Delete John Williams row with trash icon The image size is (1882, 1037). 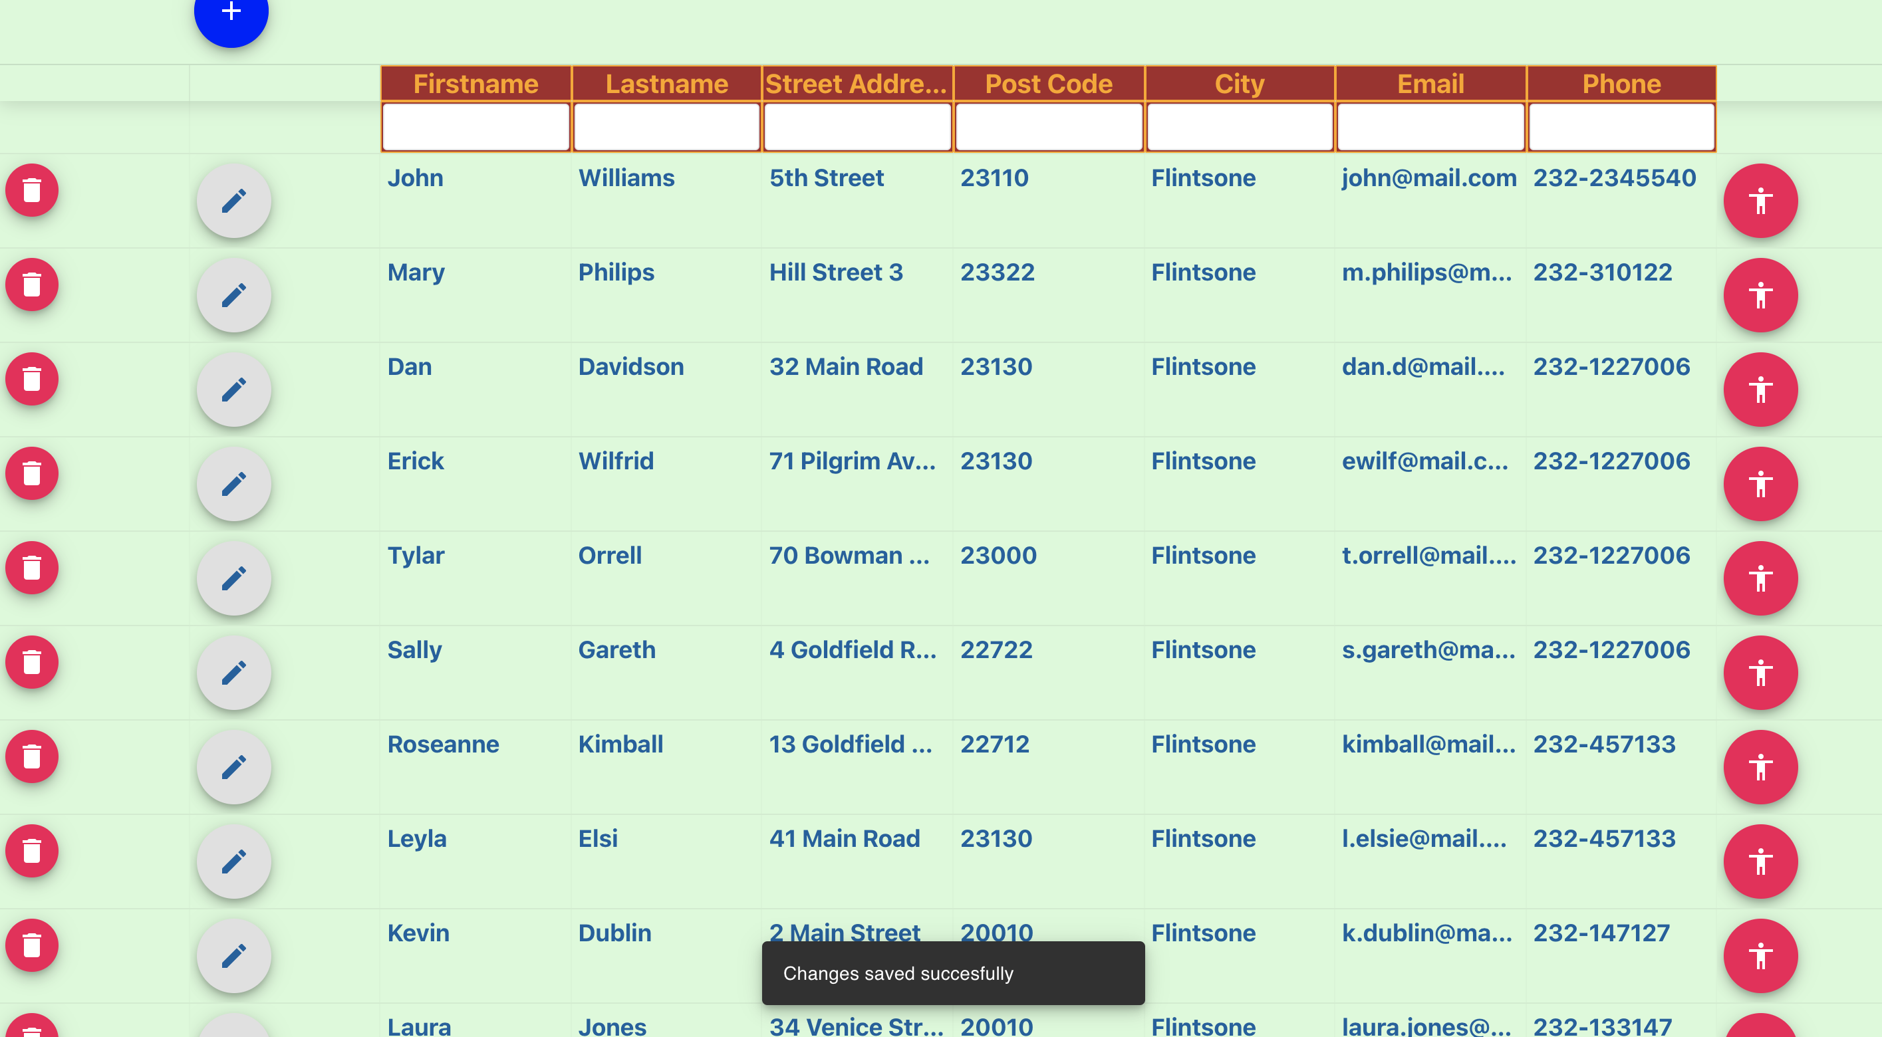pyautogui.click(x=32, y=191)
